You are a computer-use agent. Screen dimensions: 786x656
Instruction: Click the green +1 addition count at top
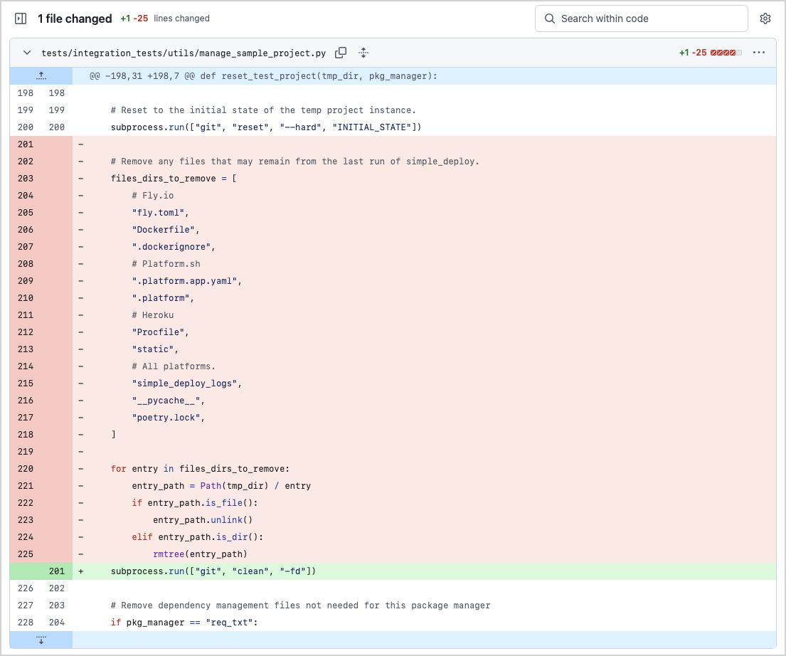[x=127, y=18]
